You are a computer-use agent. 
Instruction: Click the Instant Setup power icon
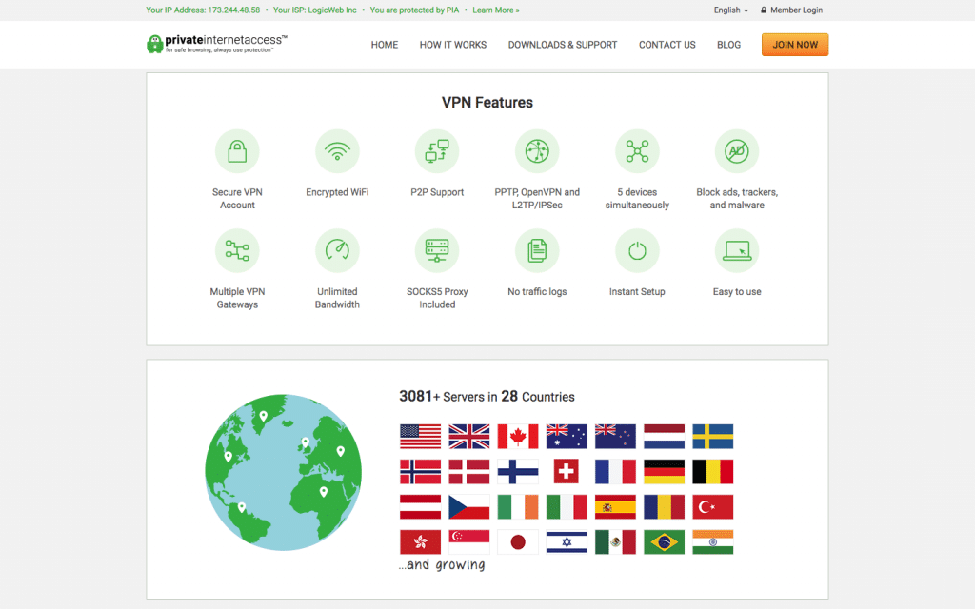point(637,250)
